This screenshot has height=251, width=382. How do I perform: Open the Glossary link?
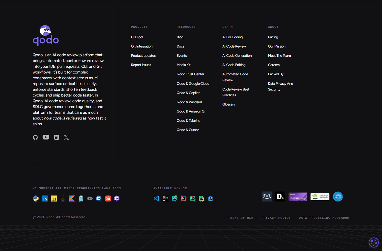[229, 104]
